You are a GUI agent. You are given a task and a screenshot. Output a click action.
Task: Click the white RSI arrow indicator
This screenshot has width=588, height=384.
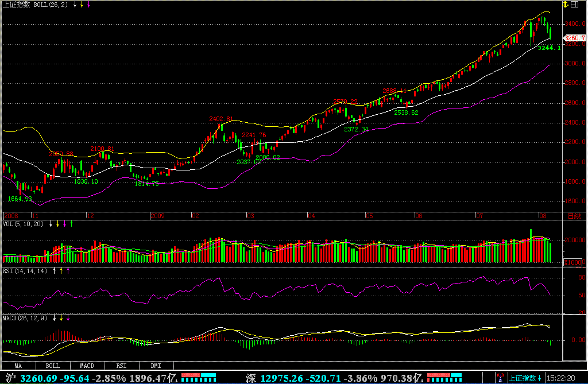[x=55, y=271]
